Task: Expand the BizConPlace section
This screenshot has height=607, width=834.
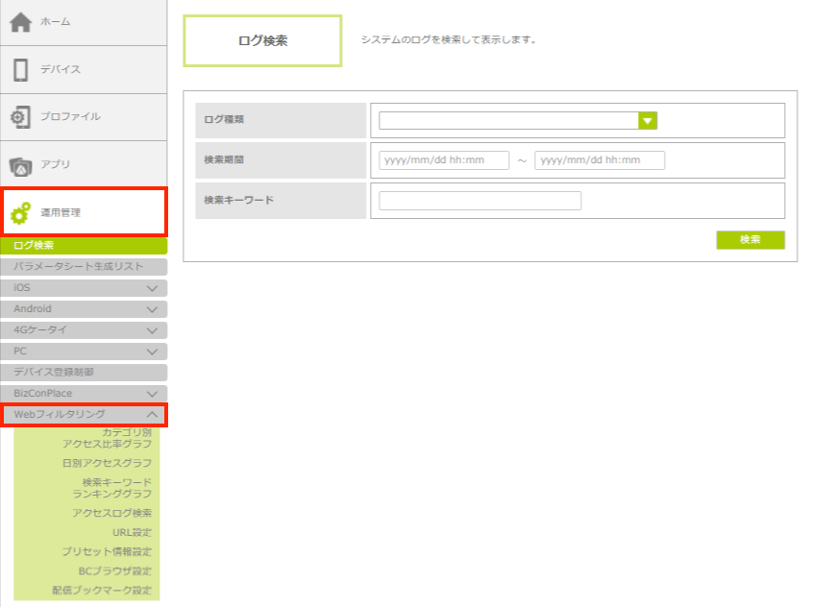Action: click(152, 394)
